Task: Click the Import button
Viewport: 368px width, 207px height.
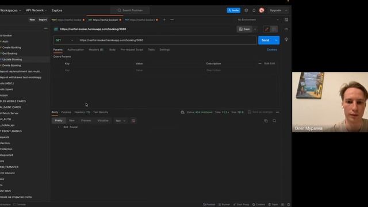Action: (43, 20)
